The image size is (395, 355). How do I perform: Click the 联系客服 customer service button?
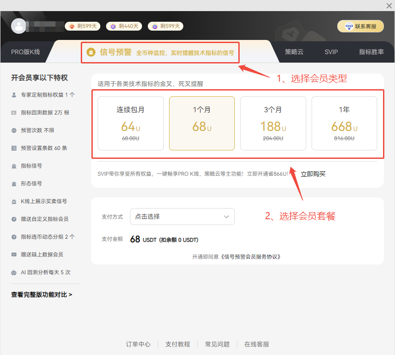[x=360, y=26]
